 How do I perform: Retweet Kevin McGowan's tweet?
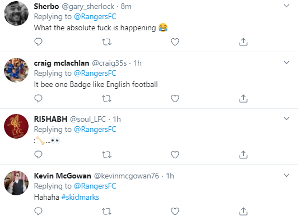coord(106,211)
